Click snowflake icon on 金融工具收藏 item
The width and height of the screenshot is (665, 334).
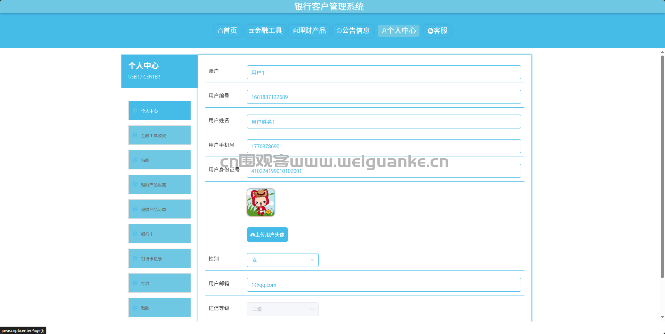[x=135, y=135]
